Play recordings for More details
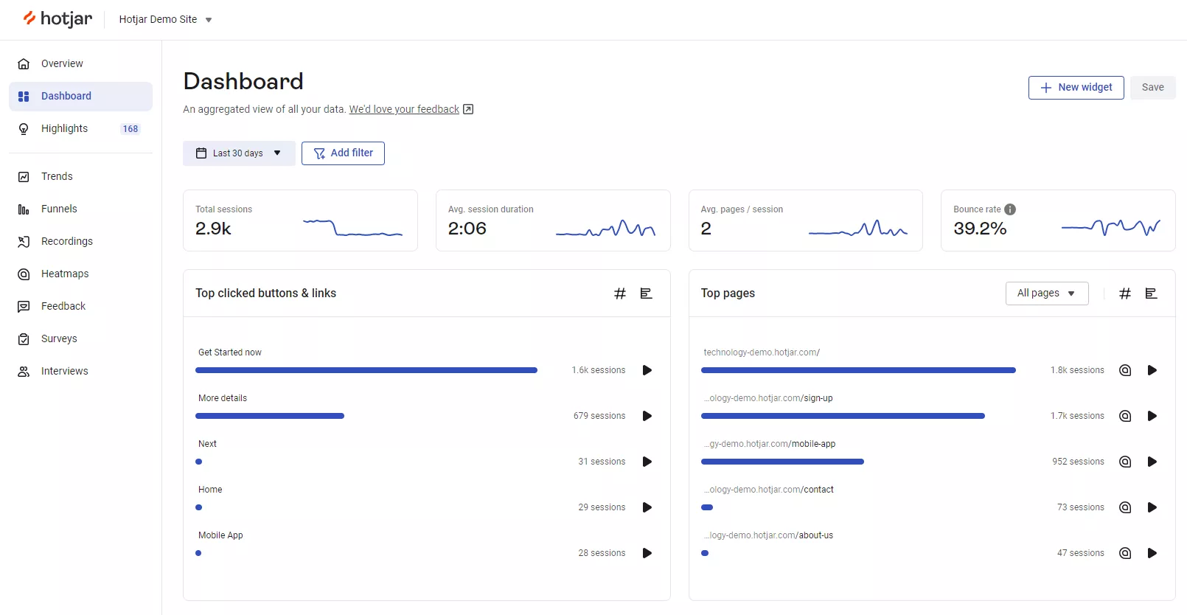 [x=647, y=416]
